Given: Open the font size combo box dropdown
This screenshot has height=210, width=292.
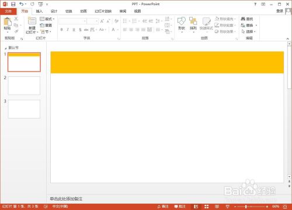Looking at the screenshot, I should (97, 21).
